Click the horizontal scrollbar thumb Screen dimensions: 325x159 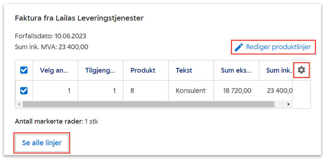149,104
